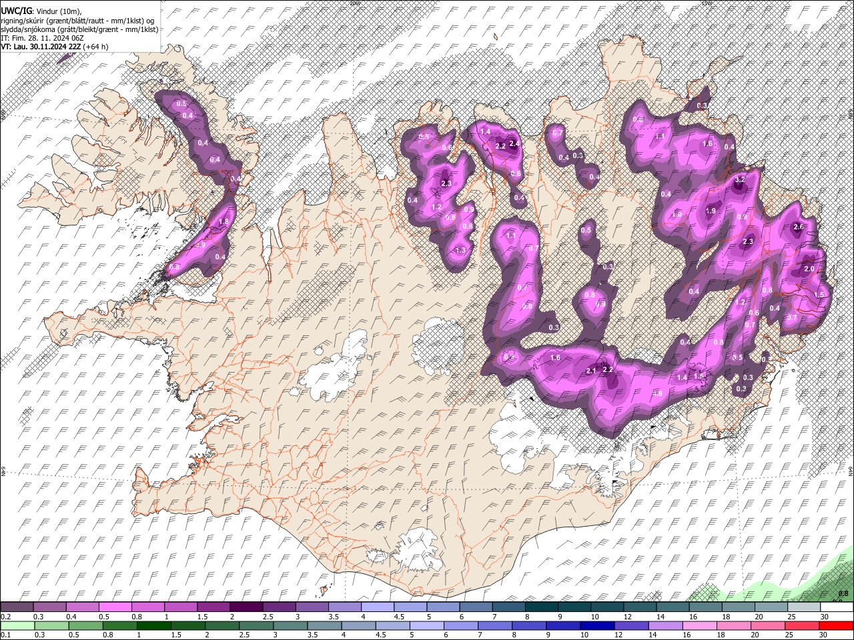
Task: Click the init time 'IT: Fim. 28. 11. 2024 06Z'
Action: [x=42, y=38]
